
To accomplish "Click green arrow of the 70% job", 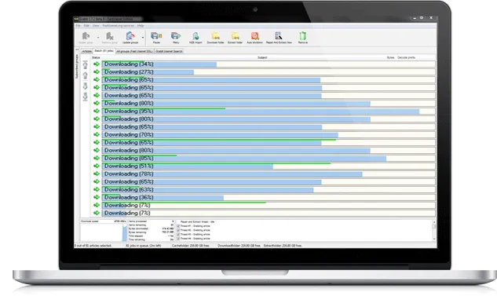I will [97, 135].
